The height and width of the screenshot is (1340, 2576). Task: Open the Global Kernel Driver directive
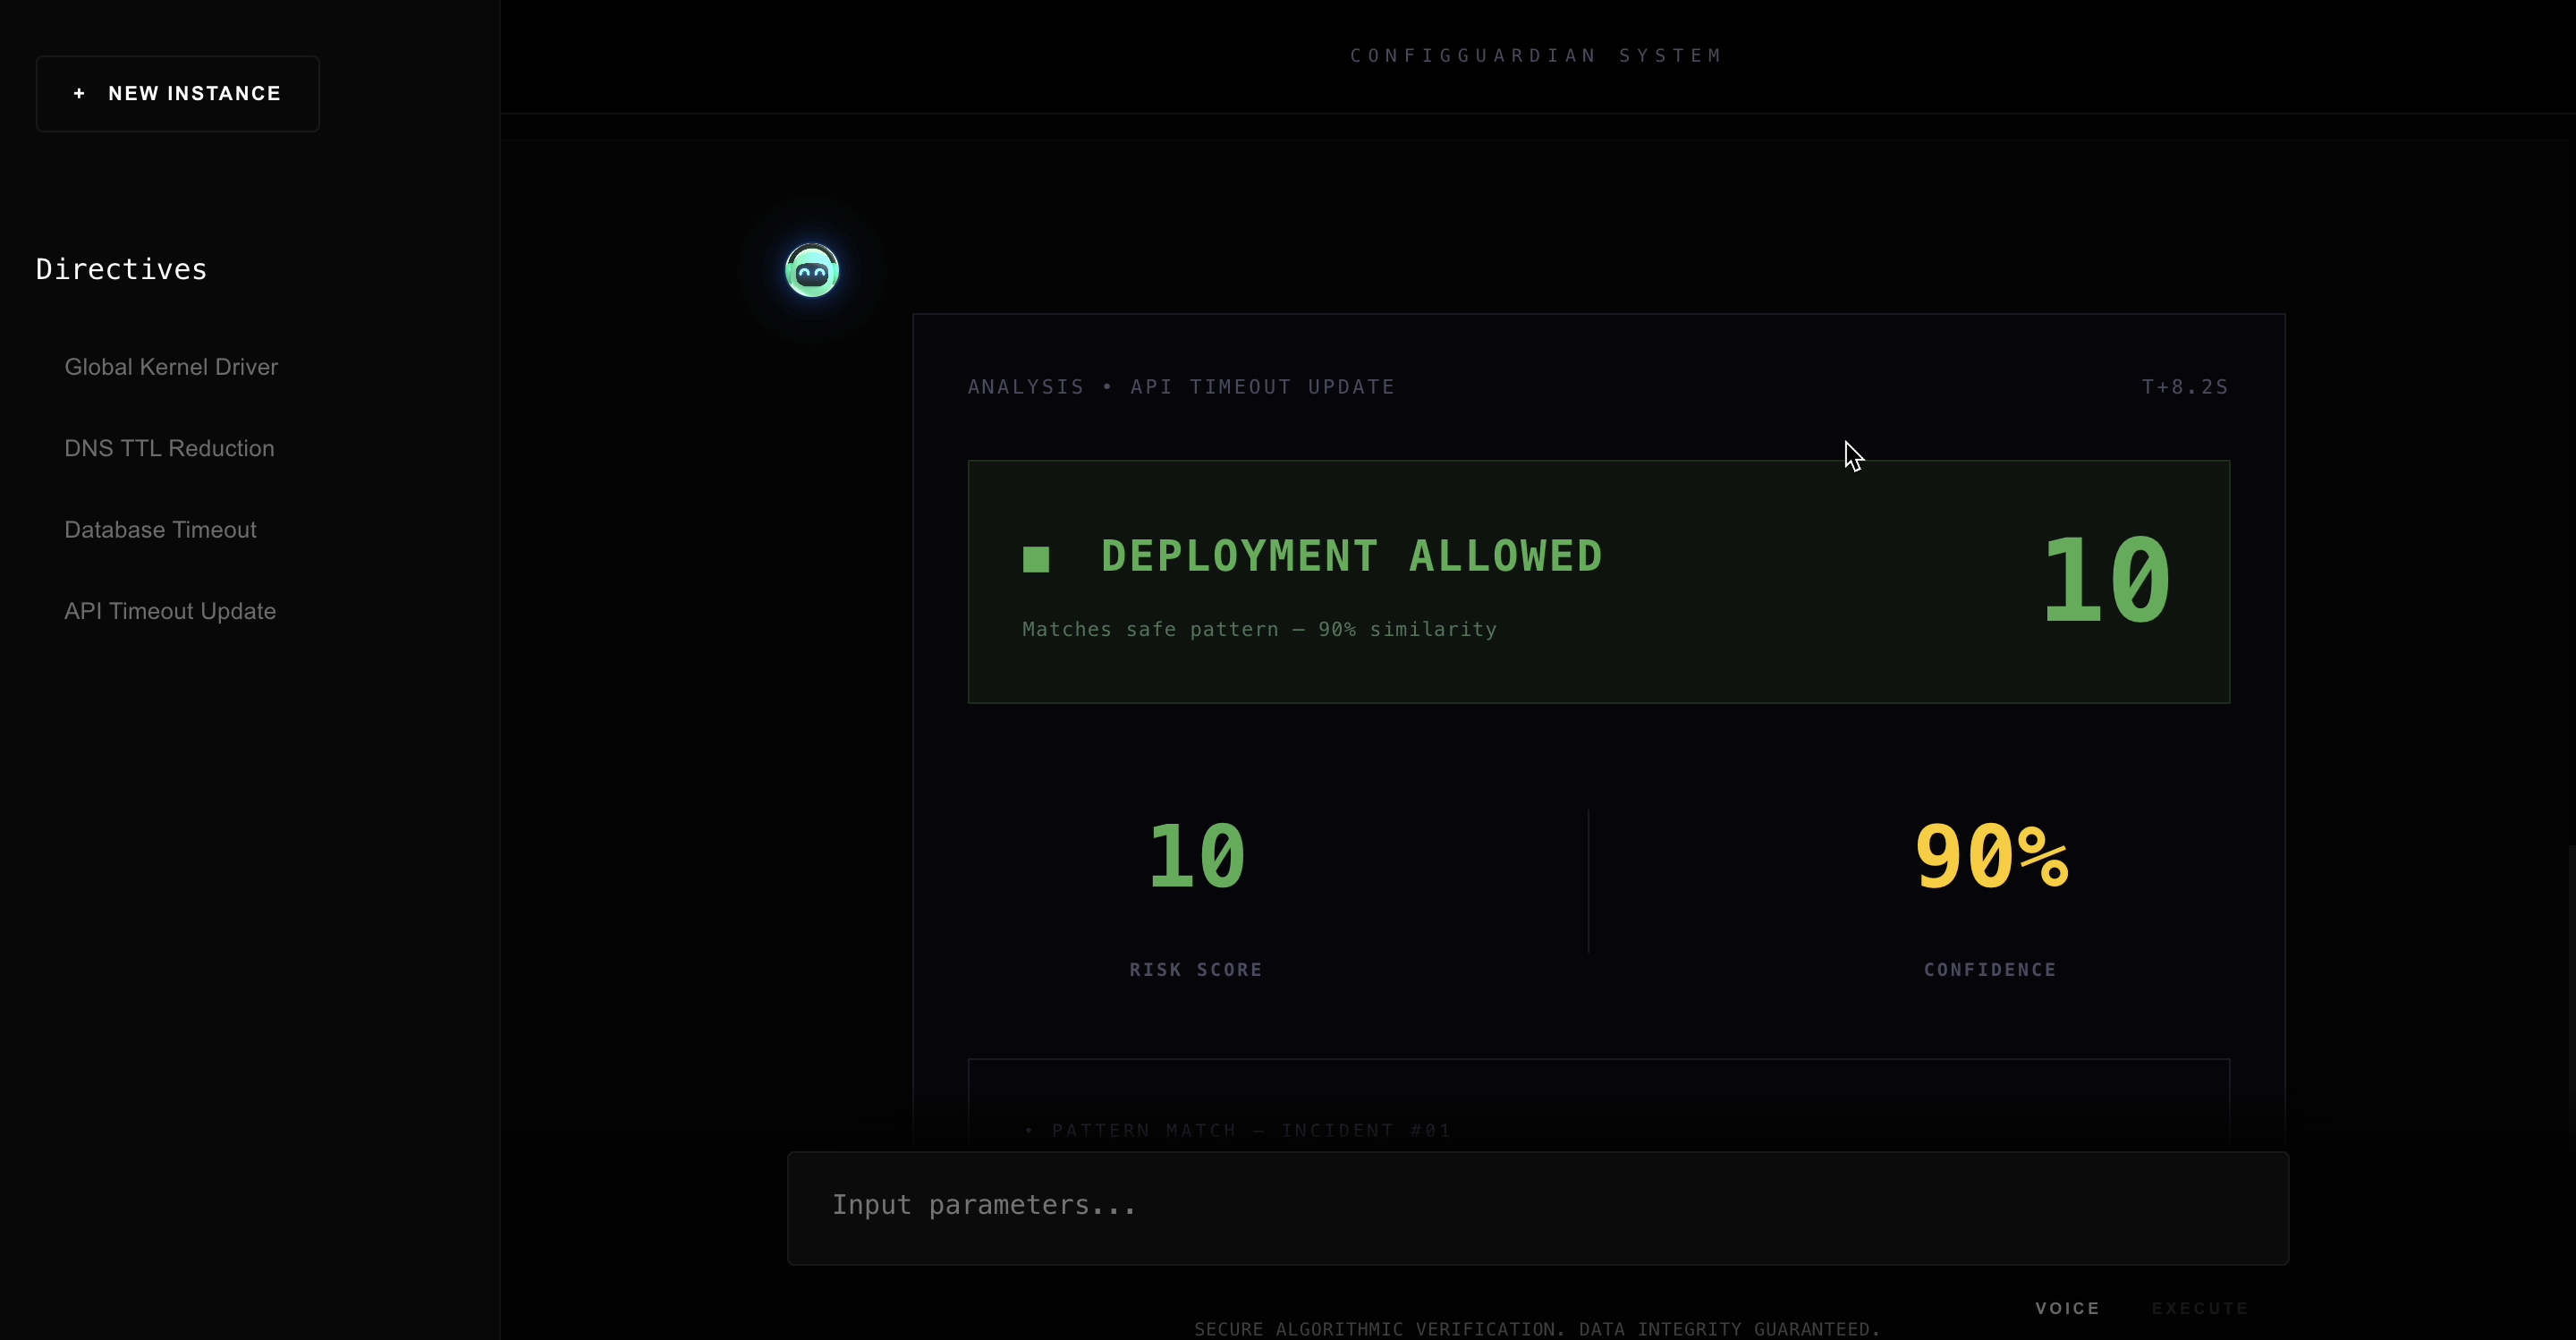[171, 367]
